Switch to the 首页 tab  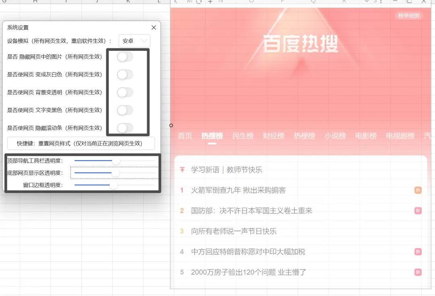pos(185,136)
